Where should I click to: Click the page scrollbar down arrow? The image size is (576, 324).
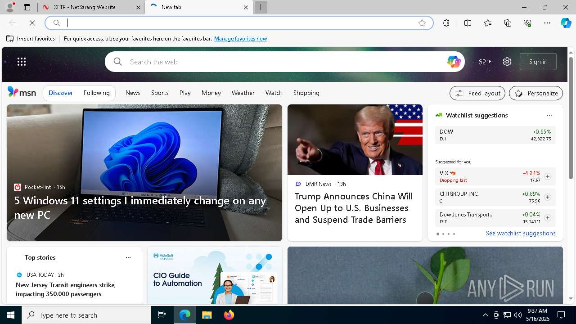571,298
